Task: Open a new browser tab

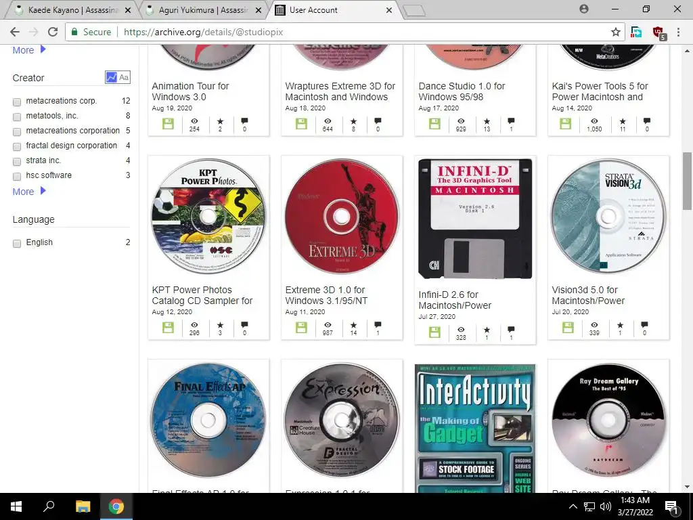Action: 413,11
